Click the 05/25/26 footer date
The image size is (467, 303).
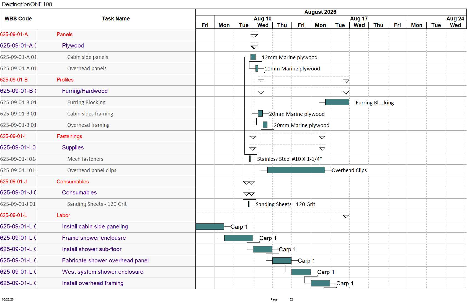point(8,299)
